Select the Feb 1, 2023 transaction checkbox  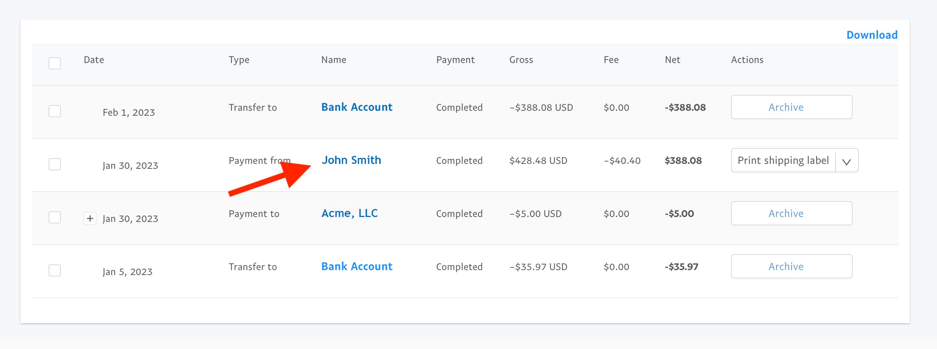(x=54, y=111)
